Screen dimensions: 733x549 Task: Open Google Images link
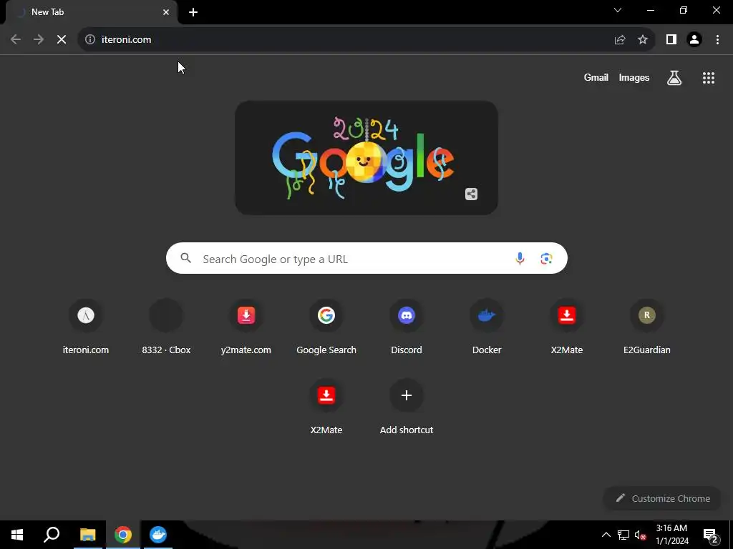[x=634, y=78]
